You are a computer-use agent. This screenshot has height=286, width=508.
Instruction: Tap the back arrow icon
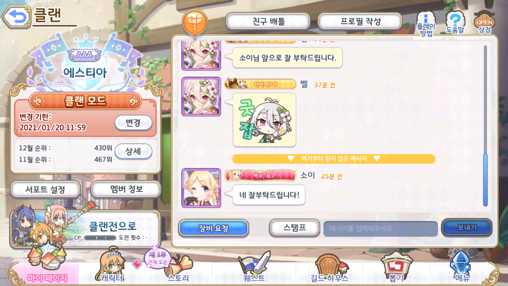coord(17,17)
